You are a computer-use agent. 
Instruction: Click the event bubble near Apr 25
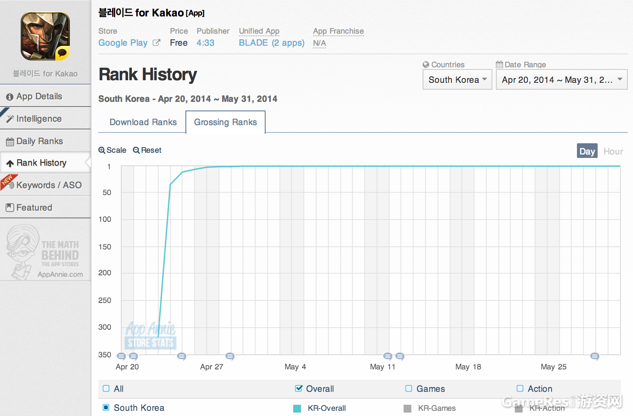[182, 356]
